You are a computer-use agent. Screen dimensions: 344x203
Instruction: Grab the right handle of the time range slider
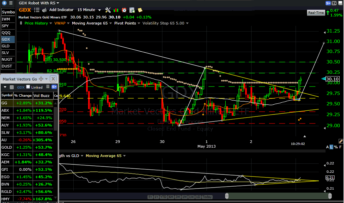tap(330, 196)
